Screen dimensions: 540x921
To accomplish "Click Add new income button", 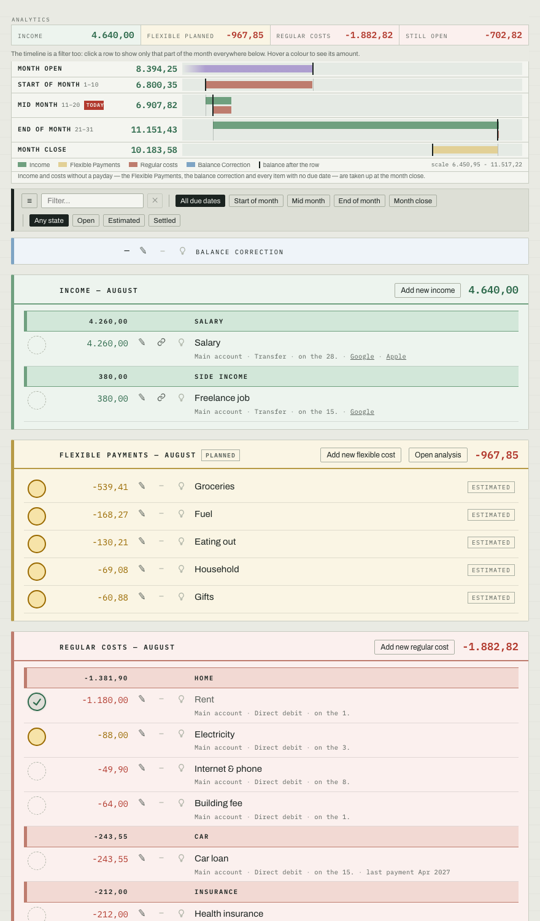I will [428, 290].
